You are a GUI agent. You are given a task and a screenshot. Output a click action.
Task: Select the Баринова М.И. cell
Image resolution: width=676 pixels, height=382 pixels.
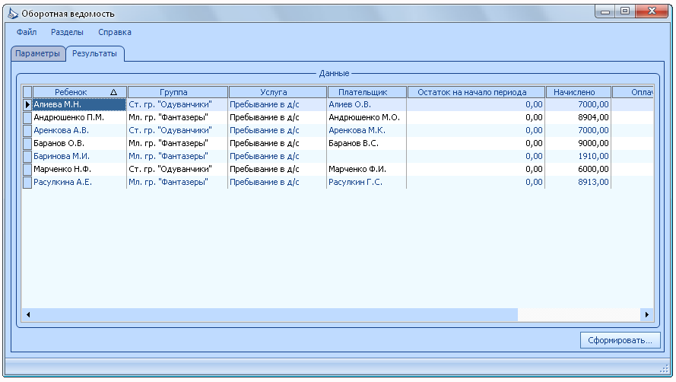(x=79, y=156)
